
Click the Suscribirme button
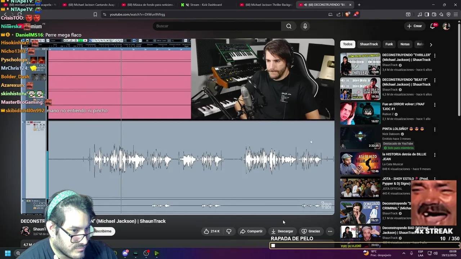(x=103, y=231)
